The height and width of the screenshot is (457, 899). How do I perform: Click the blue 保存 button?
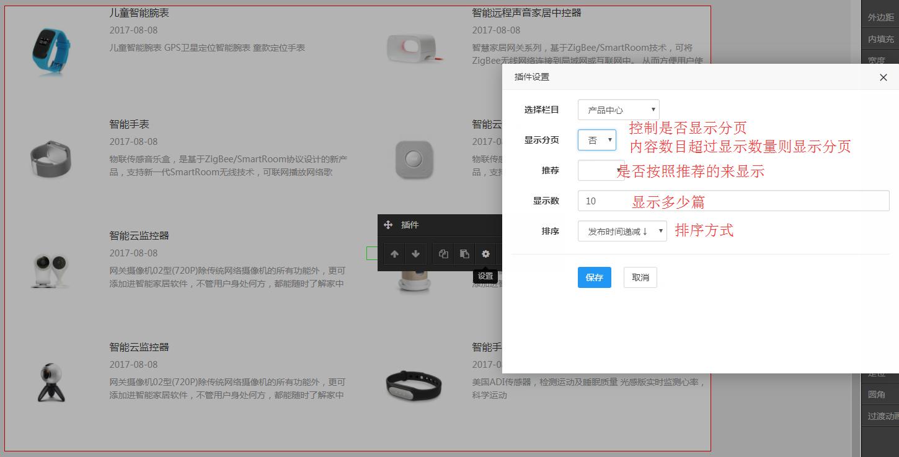(x=594, y=277)
